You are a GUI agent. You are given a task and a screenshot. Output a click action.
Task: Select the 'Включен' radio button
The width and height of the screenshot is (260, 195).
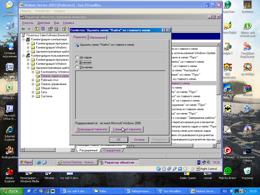(x=77, y=62)
